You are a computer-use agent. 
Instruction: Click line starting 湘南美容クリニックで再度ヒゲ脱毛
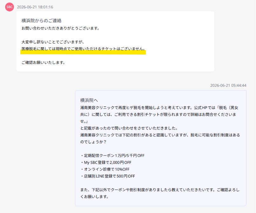(x=159, y=108)
